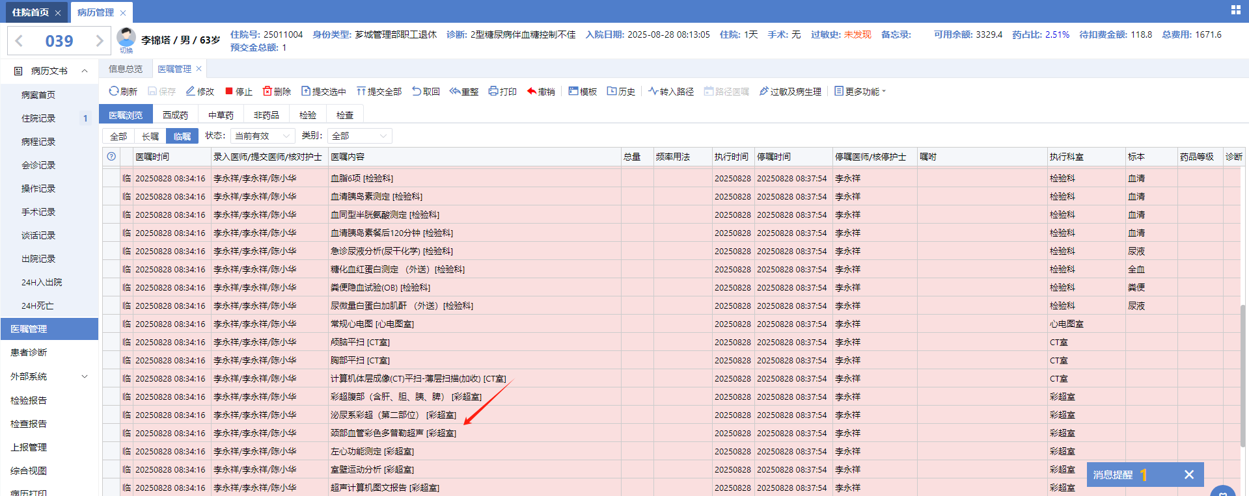
Task: Select the 医嘱浏览 tab
Action: pos(126,115)
